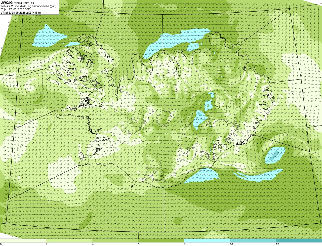Click the palest 0–2 m/s color scale segment
This screenshot has height=246, width=322.
click(23, 240)
